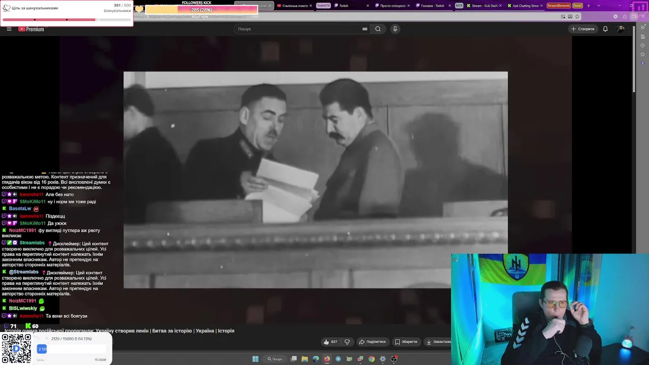The image size is (649, 365).
Task: Click the black-and-white video player frame
Action: [315, 180]
